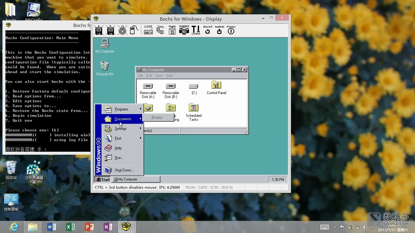Image resolution: width=415 pixels, height=233 pixels.
Task: Open File menu in My Computer window
Action: [x=140, y=76]
